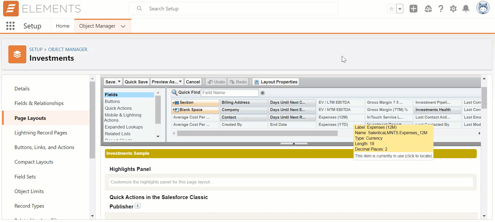Viewport: 495px width, 222px height.
Task: Open the Trailhead guidance icon
Action: click(428, 9)
